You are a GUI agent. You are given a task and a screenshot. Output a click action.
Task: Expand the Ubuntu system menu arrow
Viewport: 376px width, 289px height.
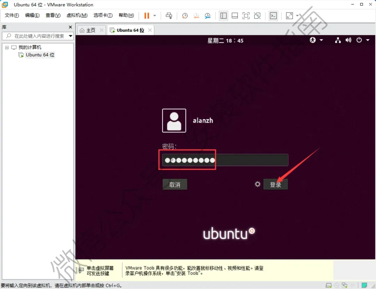368,40
